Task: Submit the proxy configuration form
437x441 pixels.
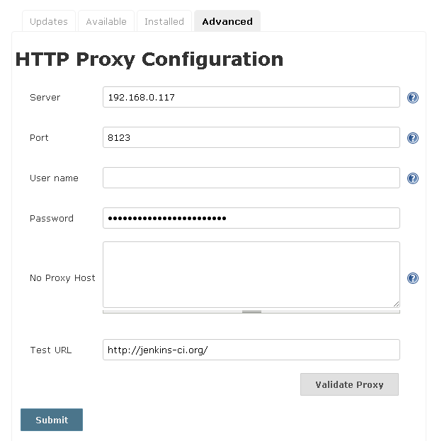Action: pyautogui.click(x=52, y=420)
